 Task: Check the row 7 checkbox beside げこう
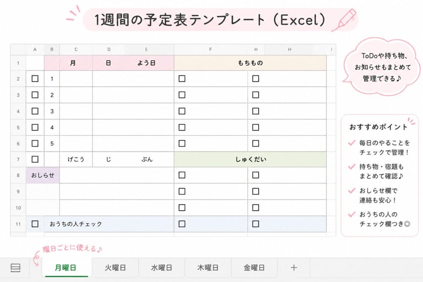coord(35,159)
